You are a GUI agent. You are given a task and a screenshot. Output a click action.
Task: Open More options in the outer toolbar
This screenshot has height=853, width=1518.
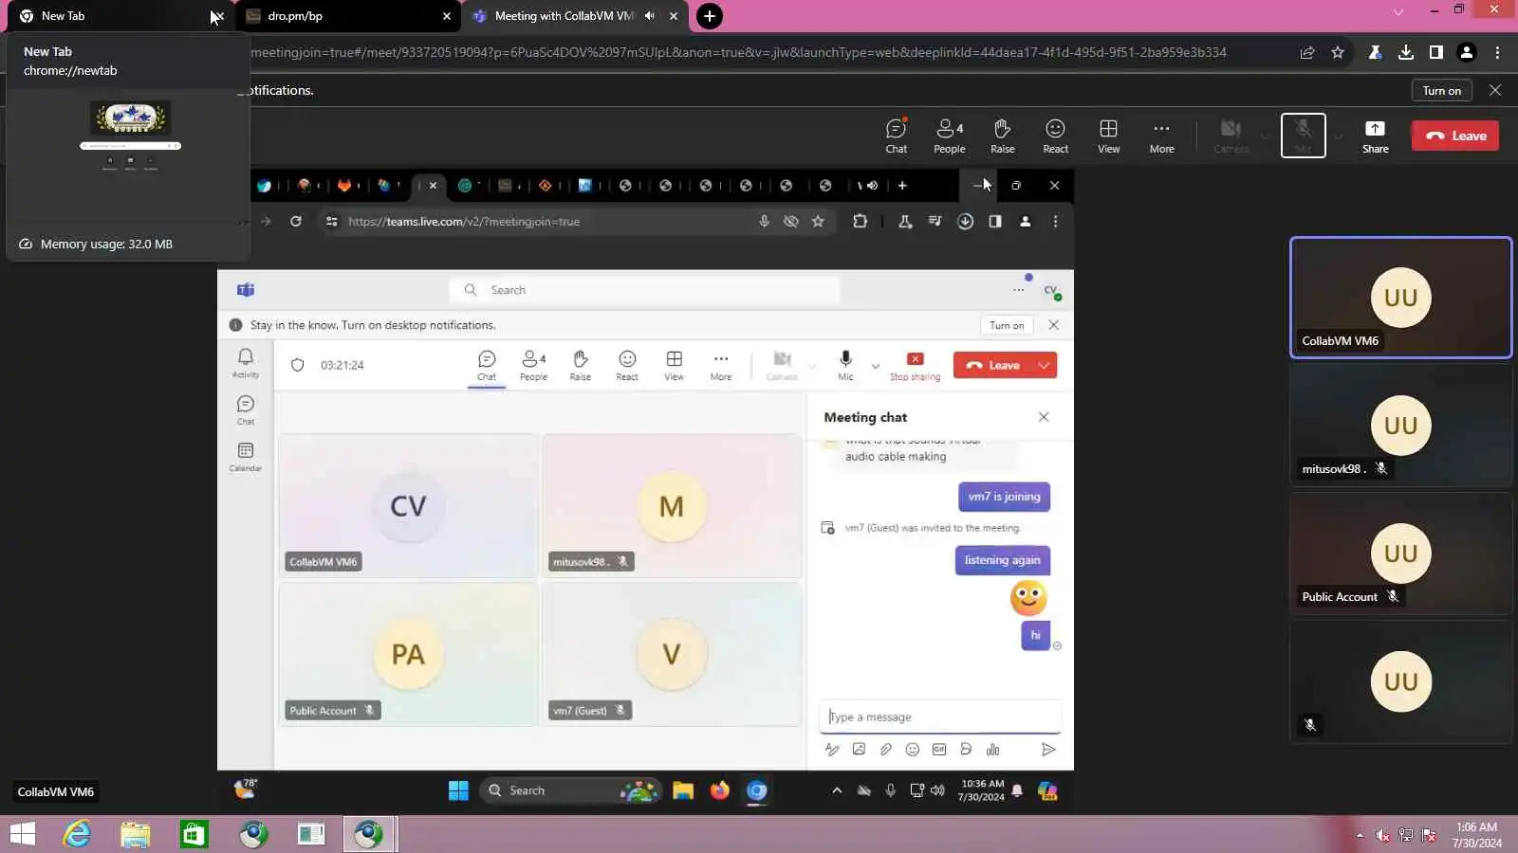point(1161,136)
